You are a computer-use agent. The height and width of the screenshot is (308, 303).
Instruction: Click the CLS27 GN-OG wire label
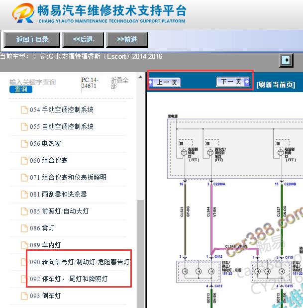282,211
